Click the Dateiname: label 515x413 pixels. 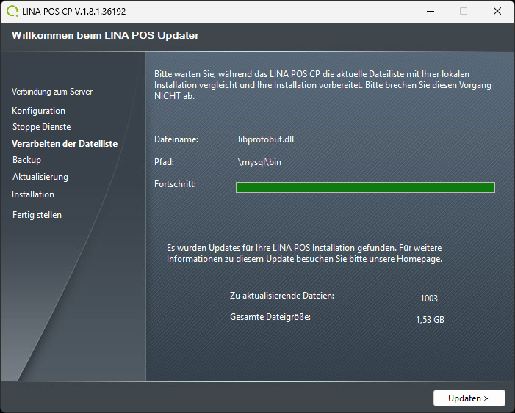pyautogui.click(x=176, y=139)
